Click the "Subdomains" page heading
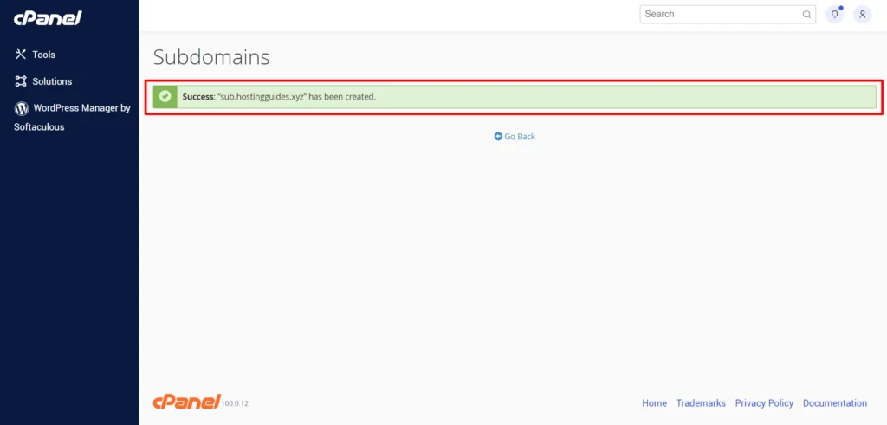 pos(211,57)
